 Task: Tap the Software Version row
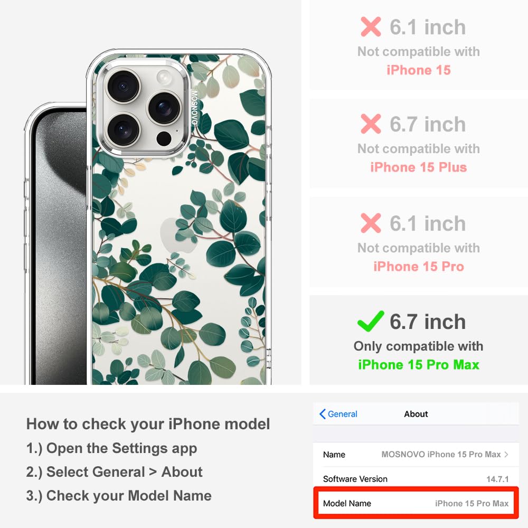(x=416, y=478)
